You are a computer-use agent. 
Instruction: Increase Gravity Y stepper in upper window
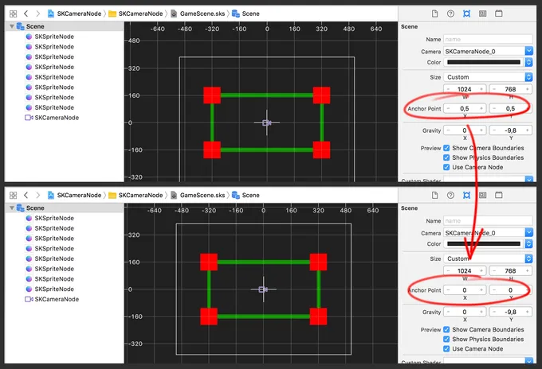coord(527,130)
